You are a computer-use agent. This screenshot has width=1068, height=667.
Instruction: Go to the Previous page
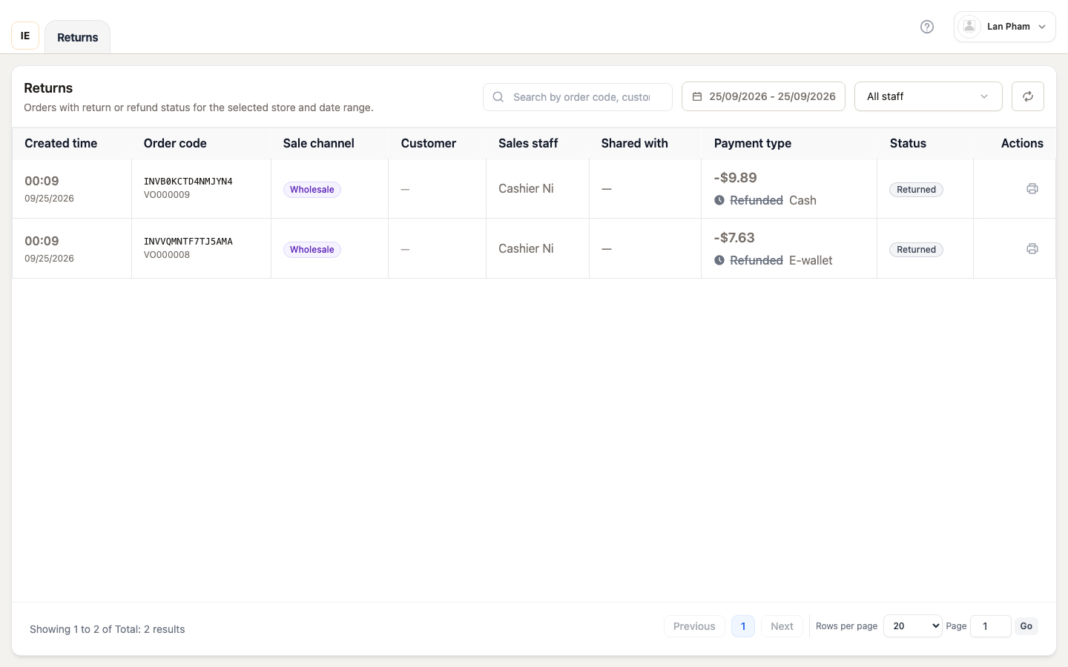click(x=694, y=626)
